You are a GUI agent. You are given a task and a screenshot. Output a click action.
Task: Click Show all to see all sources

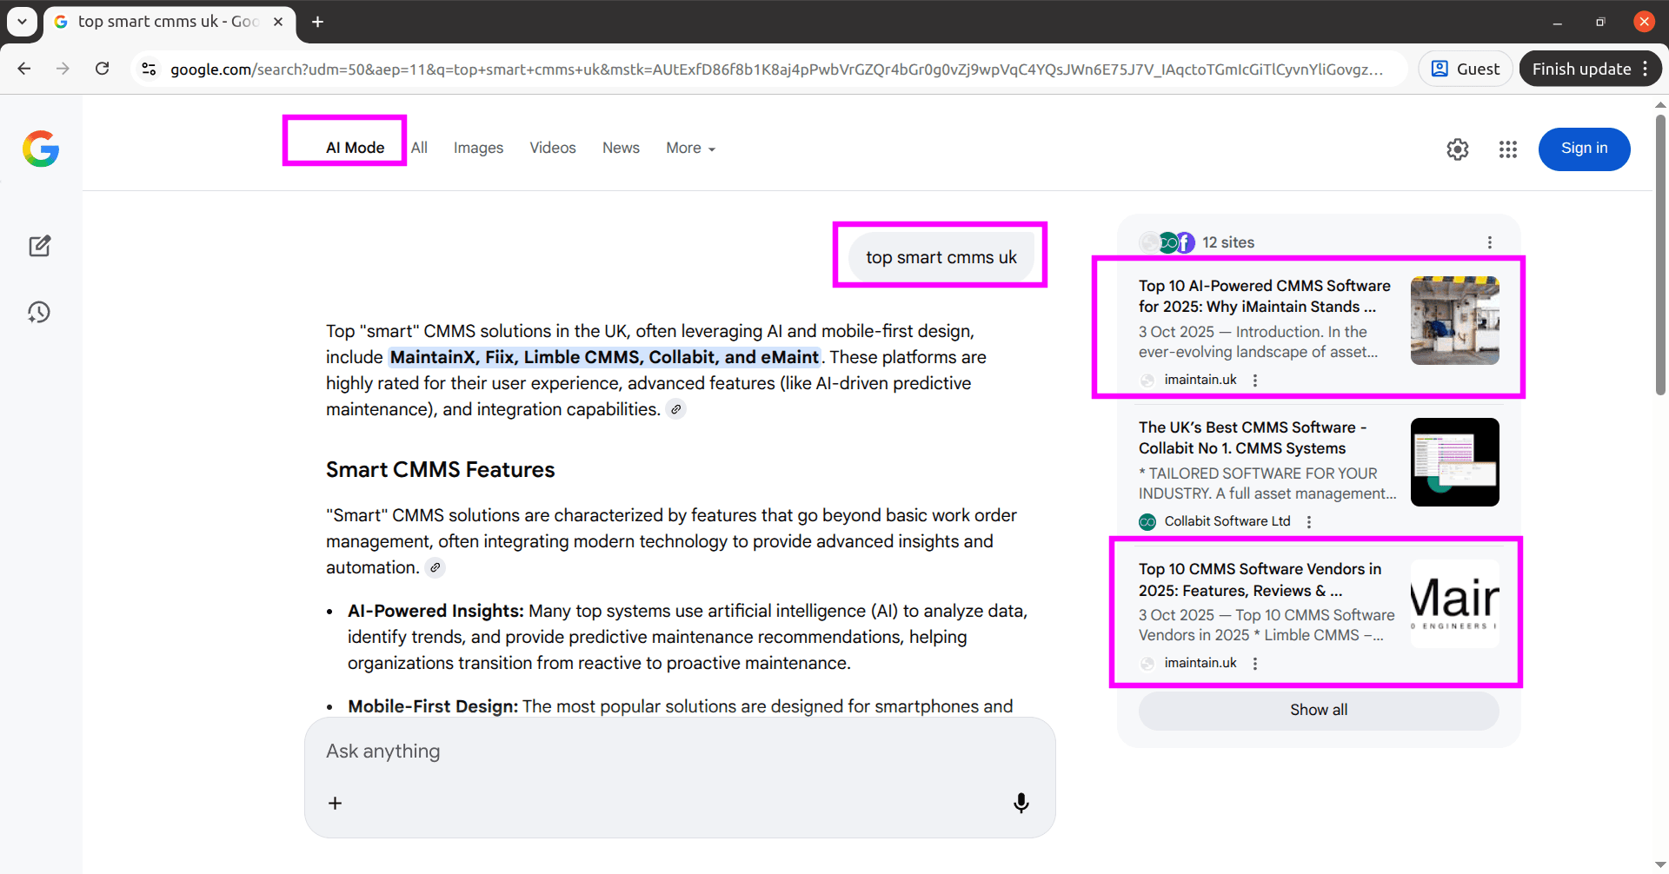pos(1318,710)
